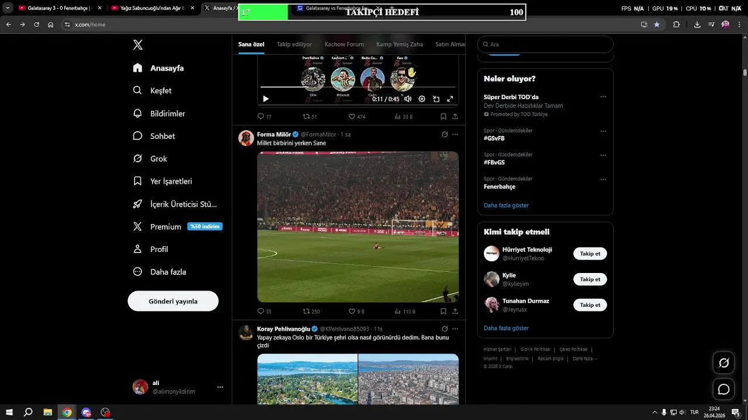The height and width of the screenshot is (420, 748).
Task: Toggle picture-in-picture on video
Action: coord(436,99)
